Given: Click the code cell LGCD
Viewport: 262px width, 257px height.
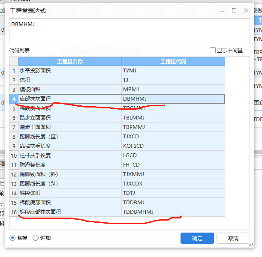Looking at the screenshot, I should 173,155.
